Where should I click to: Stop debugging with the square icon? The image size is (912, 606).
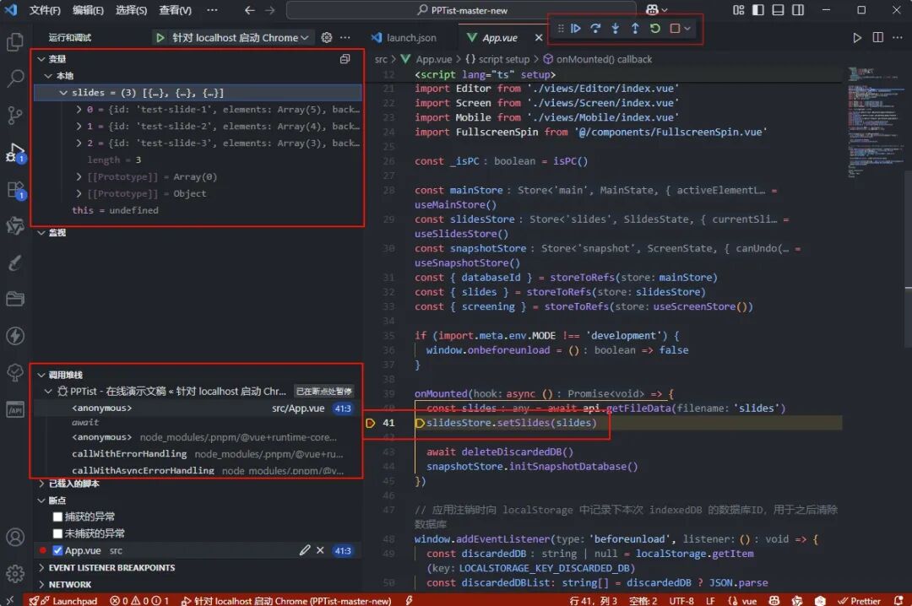675,28
